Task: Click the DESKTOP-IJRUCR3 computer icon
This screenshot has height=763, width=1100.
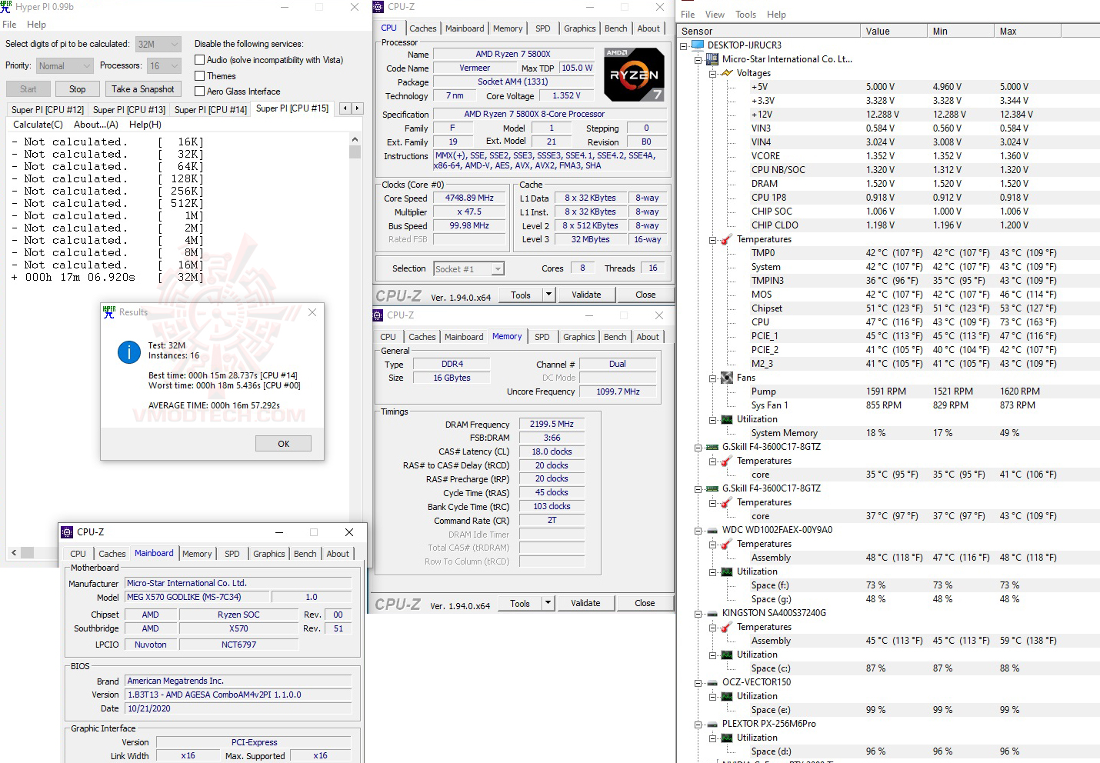Action: (698, 45)
